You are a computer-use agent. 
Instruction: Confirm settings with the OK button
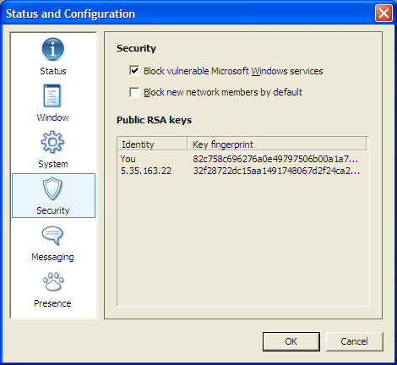pyautogui.click(x=291, y=341)
